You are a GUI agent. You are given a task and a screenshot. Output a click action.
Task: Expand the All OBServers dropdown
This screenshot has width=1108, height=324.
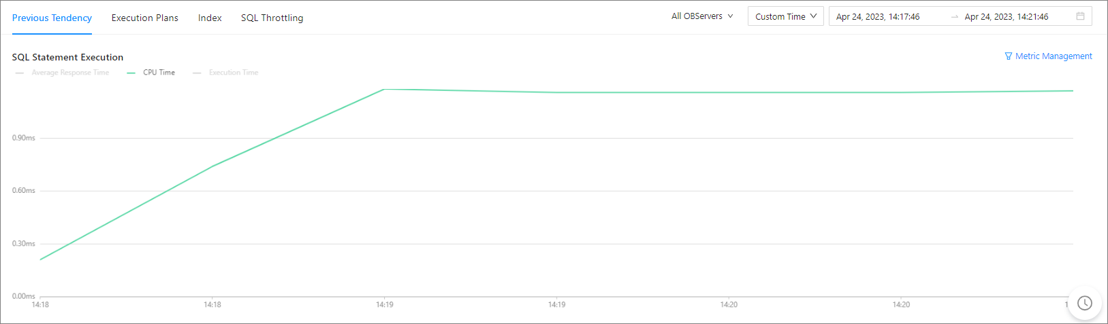(702, 16)
